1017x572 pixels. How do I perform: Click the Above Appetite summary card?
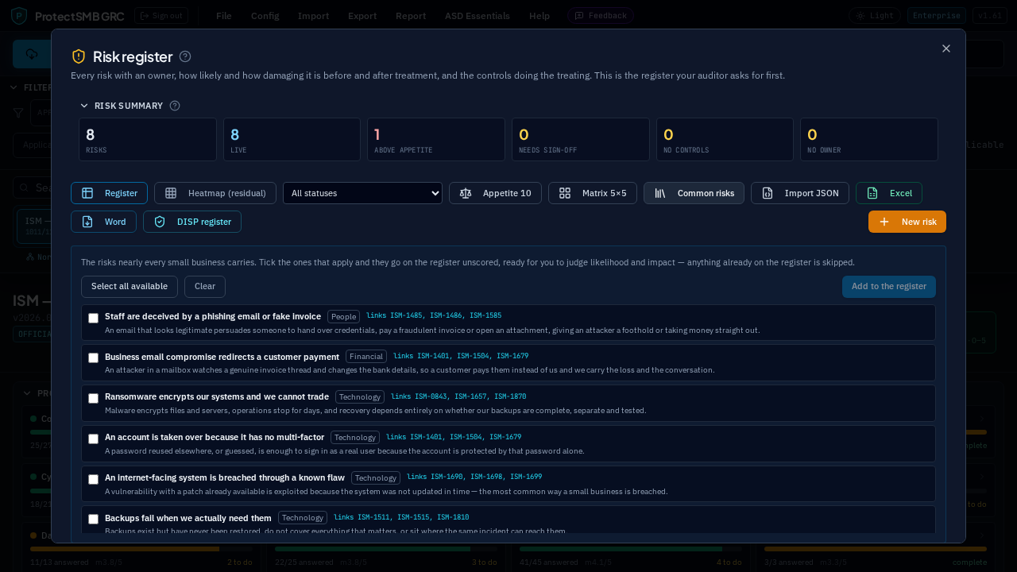point(436,140)
